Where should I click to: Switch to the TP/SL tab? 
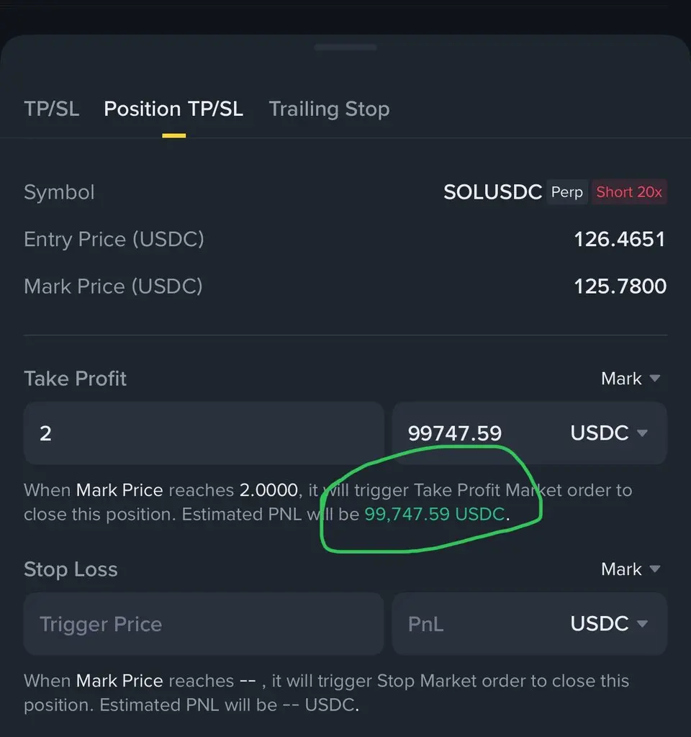point(51,109)
